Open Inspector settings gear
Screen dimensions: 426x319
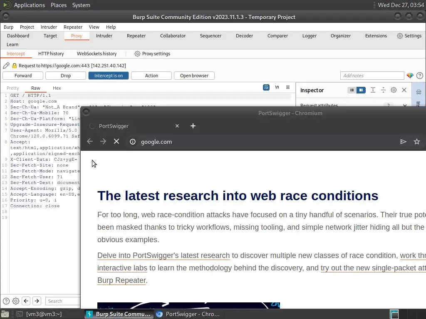394,90
